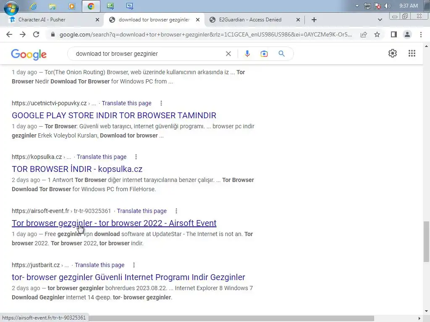Open the Chrome profile avatar

pyautogui.click(x=407, y=34)
